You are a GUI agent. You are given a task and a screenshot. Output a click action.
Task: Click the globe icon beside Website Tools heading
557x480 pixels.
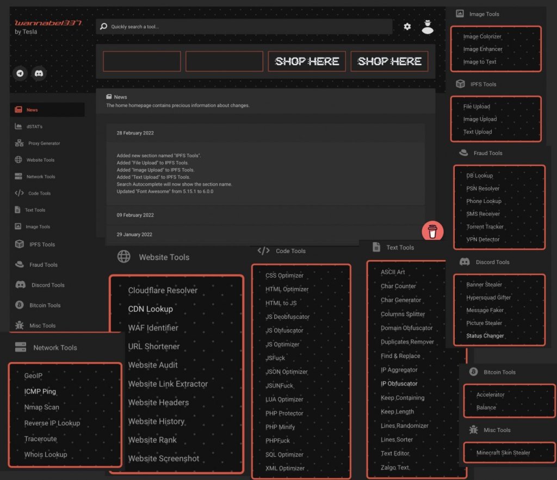coord(124,257)
